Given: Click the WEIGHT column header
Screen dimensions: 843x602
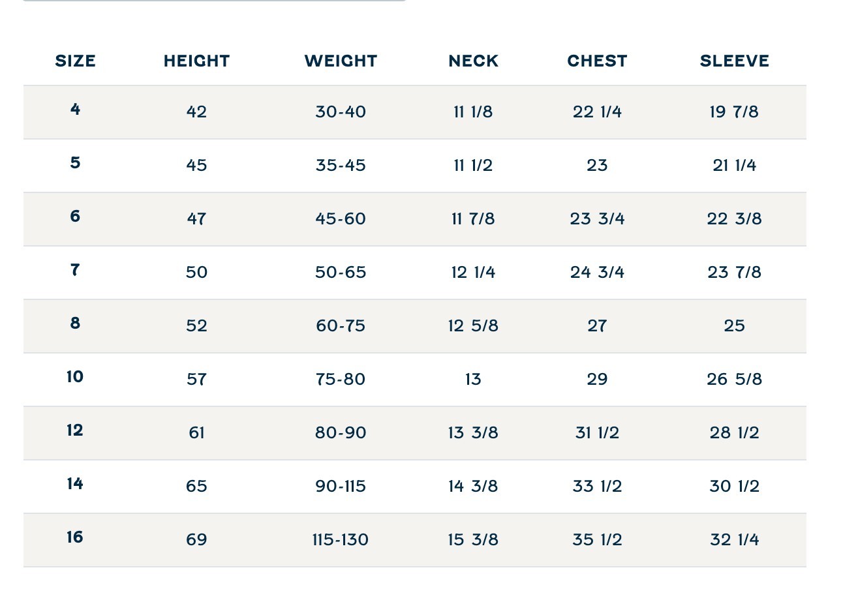Looking at the screenshot, I should pyautogui.click(x=341, y=61).
